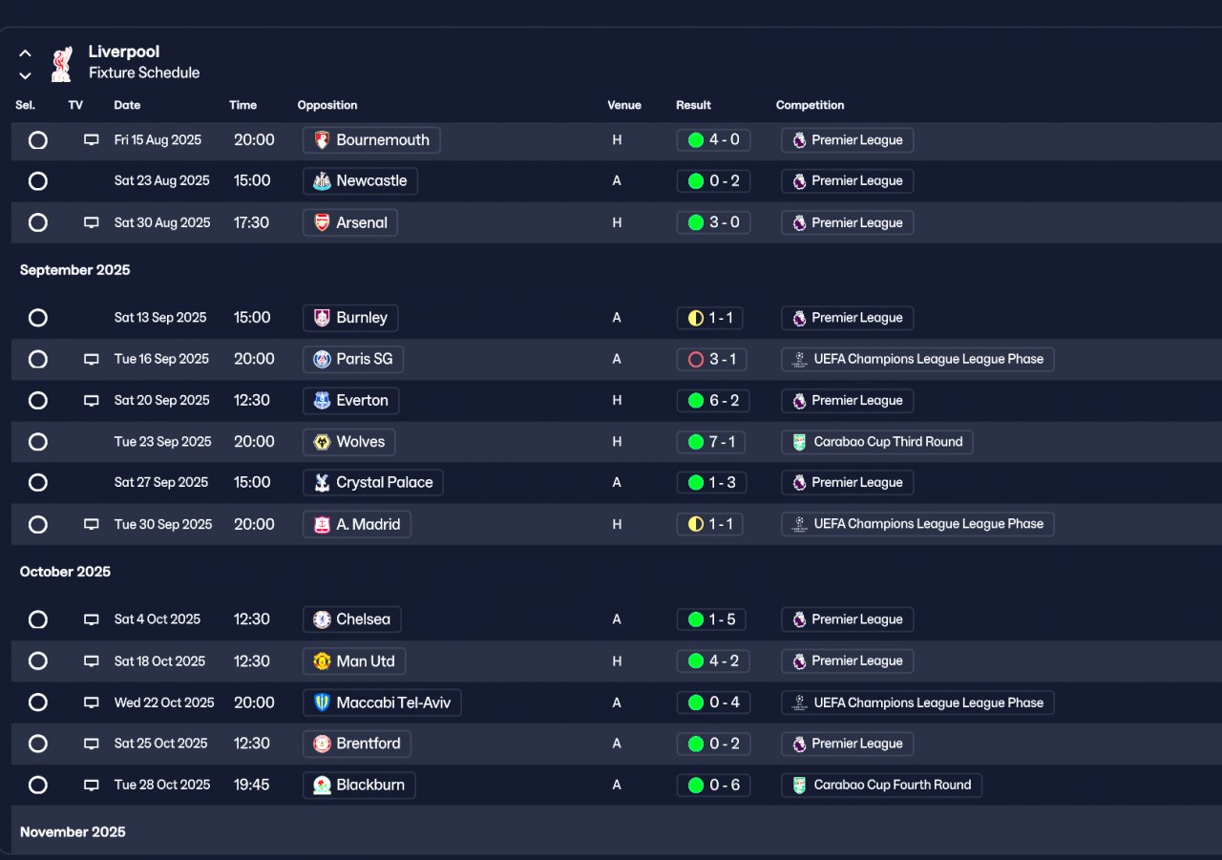Select the Brentford fixture radio button
1222x860 pixels.
coord(38,744)
